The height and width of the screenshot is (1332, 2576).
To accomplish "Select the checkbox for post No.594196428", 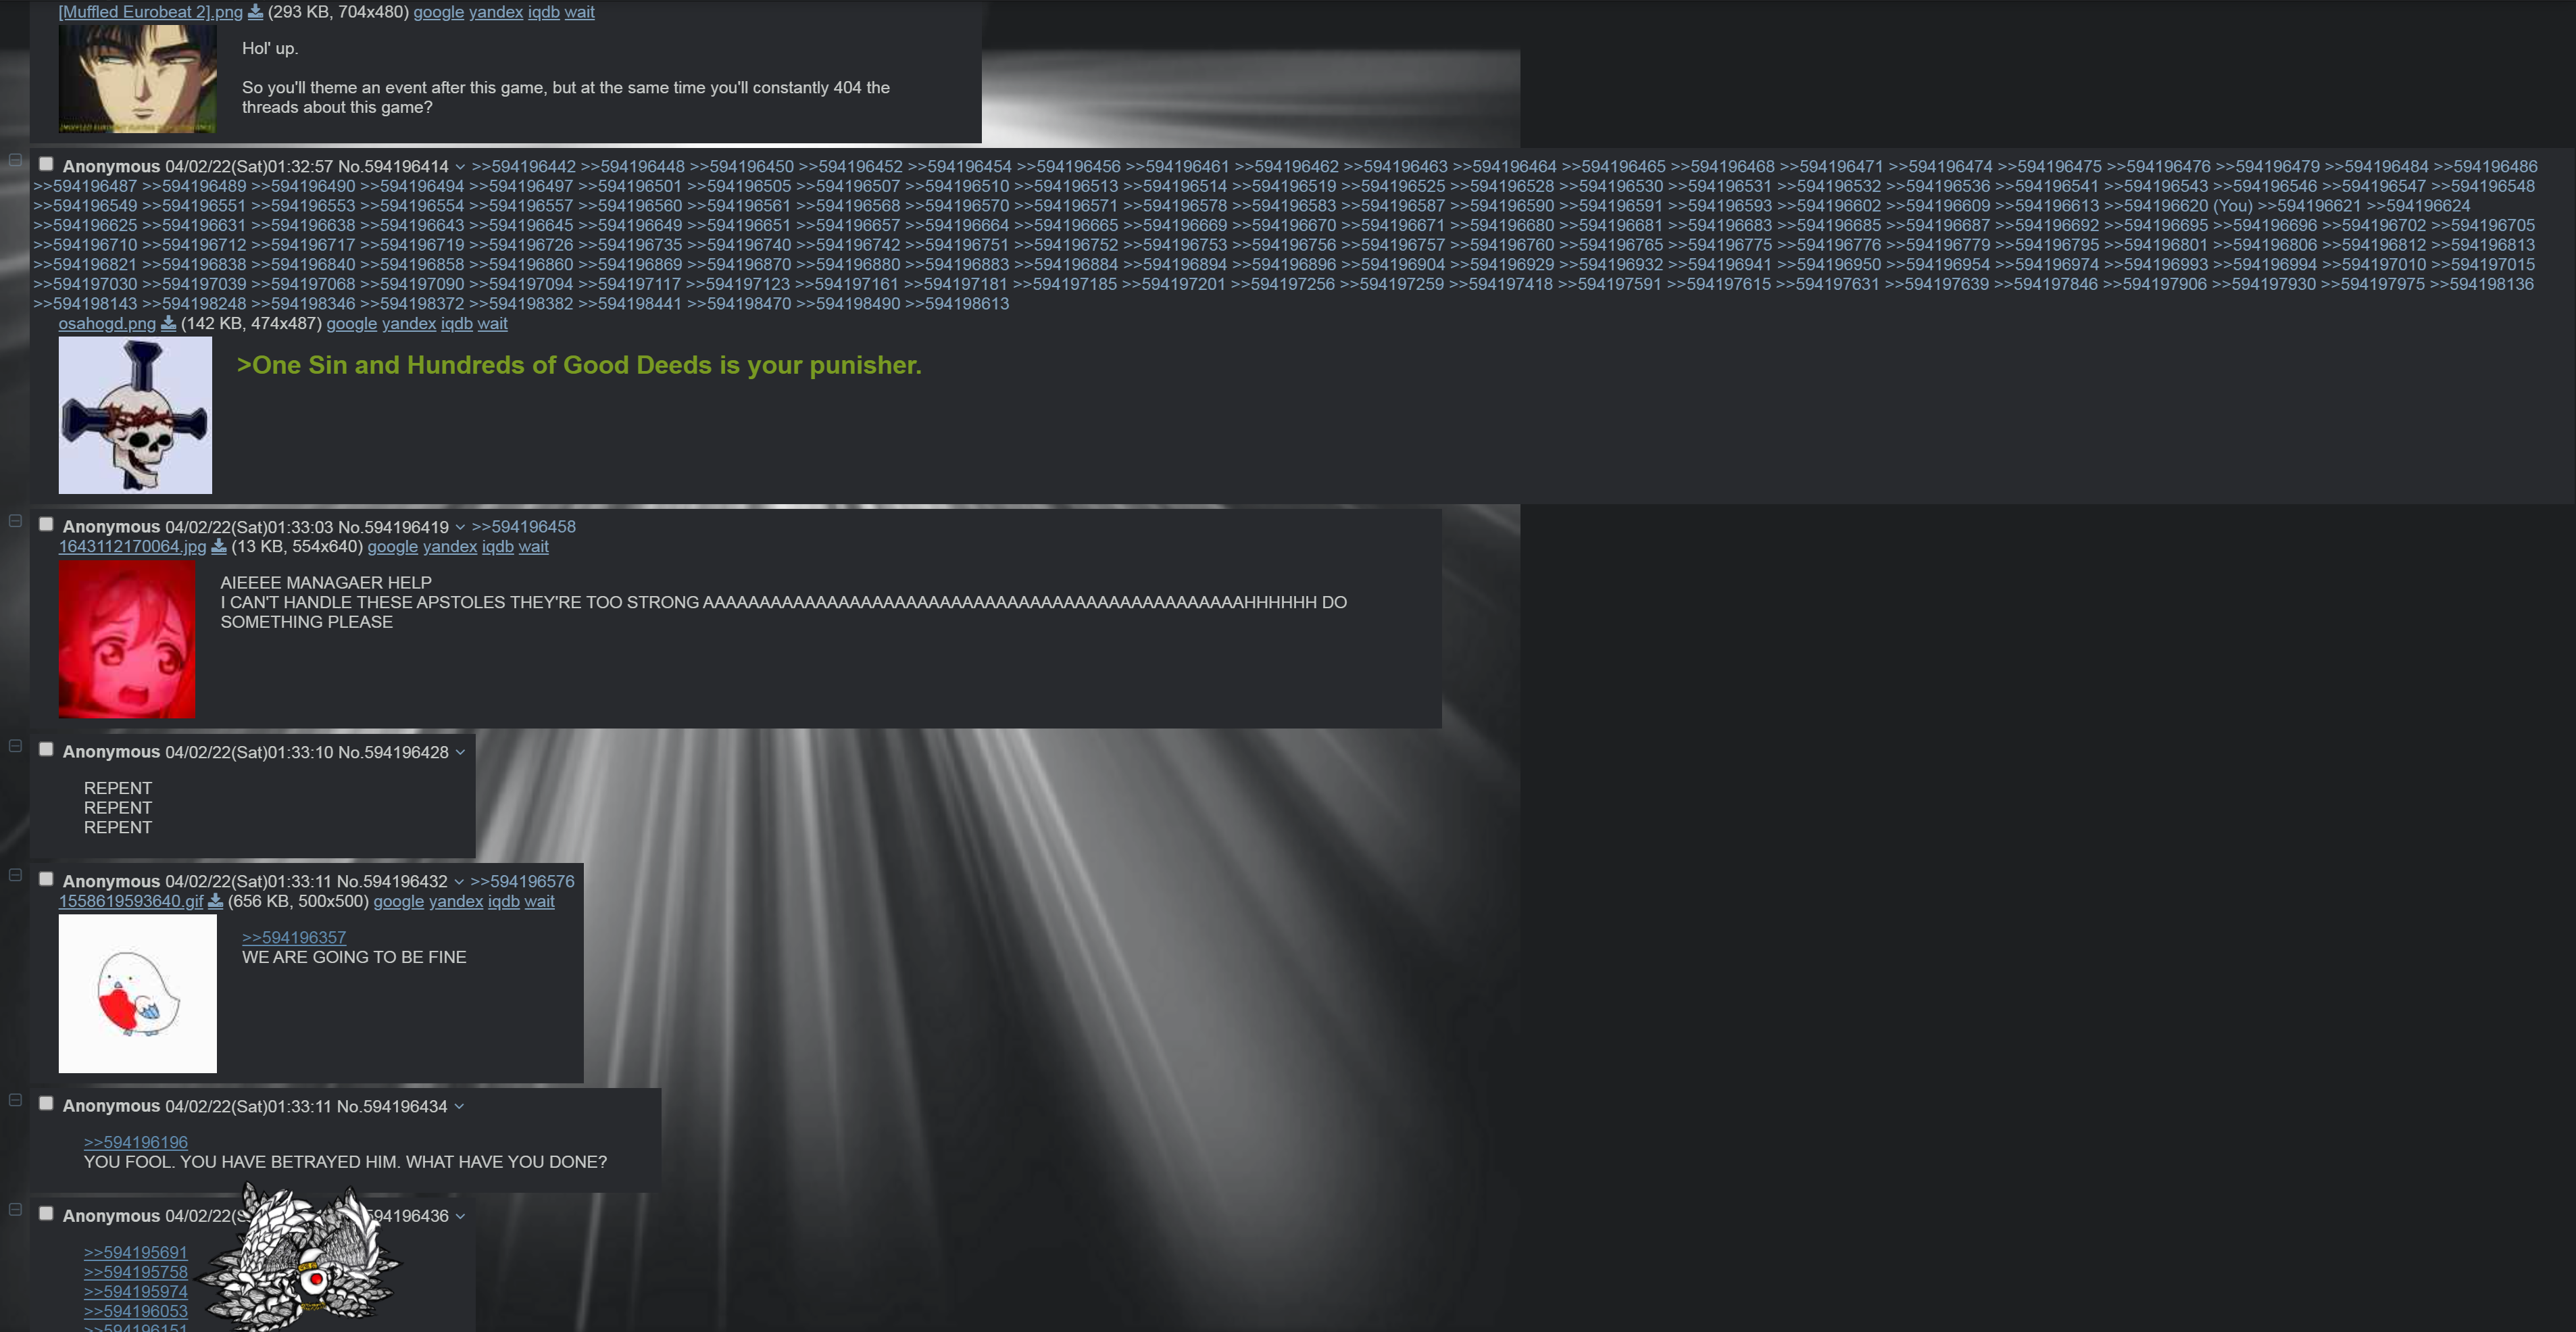I will pos(46,749).
